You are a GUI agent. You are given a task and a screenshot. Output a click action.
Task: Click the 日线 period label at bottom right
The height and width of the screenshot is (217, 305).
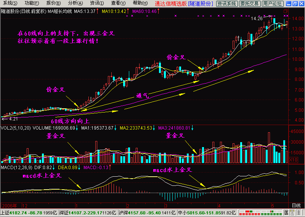coord(296,205)
